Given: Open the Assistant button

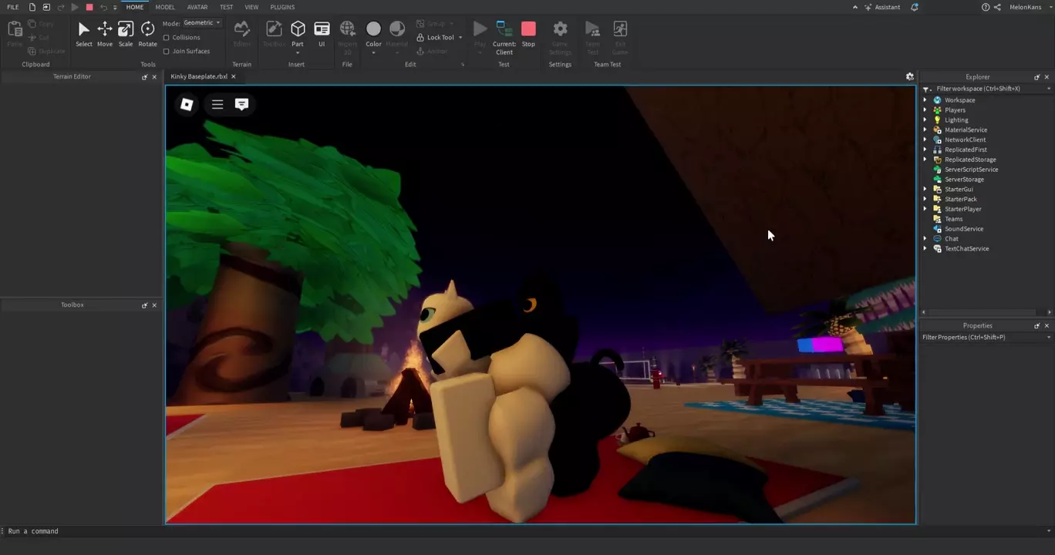Looking at the screenshot, I should [x=881, y=7].
